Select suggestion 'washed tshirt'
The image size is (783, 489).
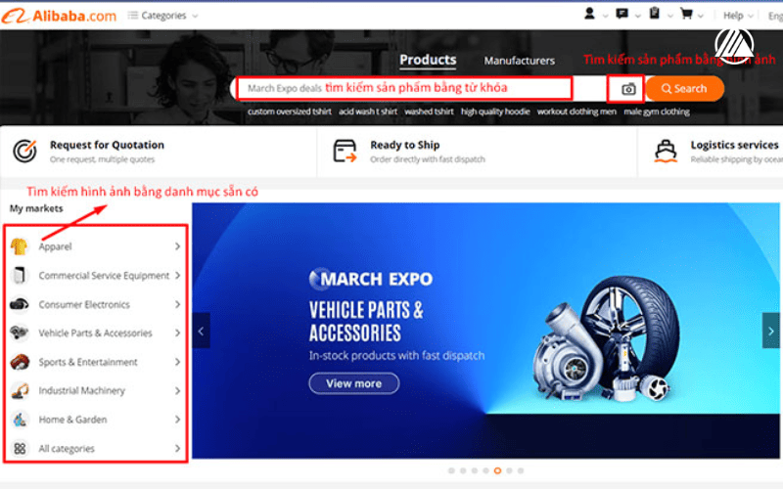point(429,111)
